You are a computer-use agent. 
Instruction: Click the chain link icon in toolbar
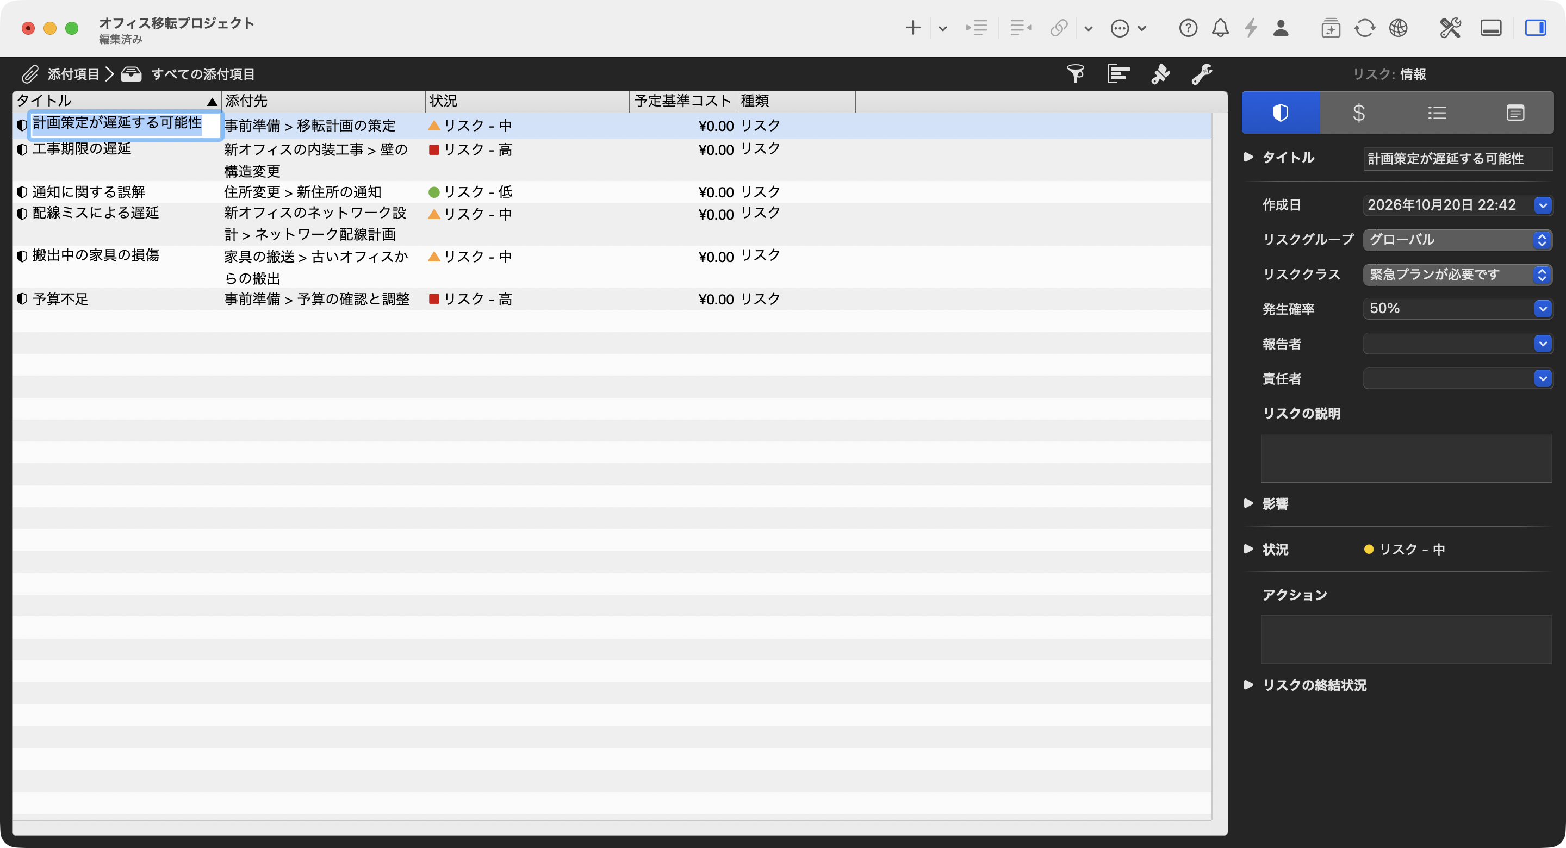pos(1059,27)
